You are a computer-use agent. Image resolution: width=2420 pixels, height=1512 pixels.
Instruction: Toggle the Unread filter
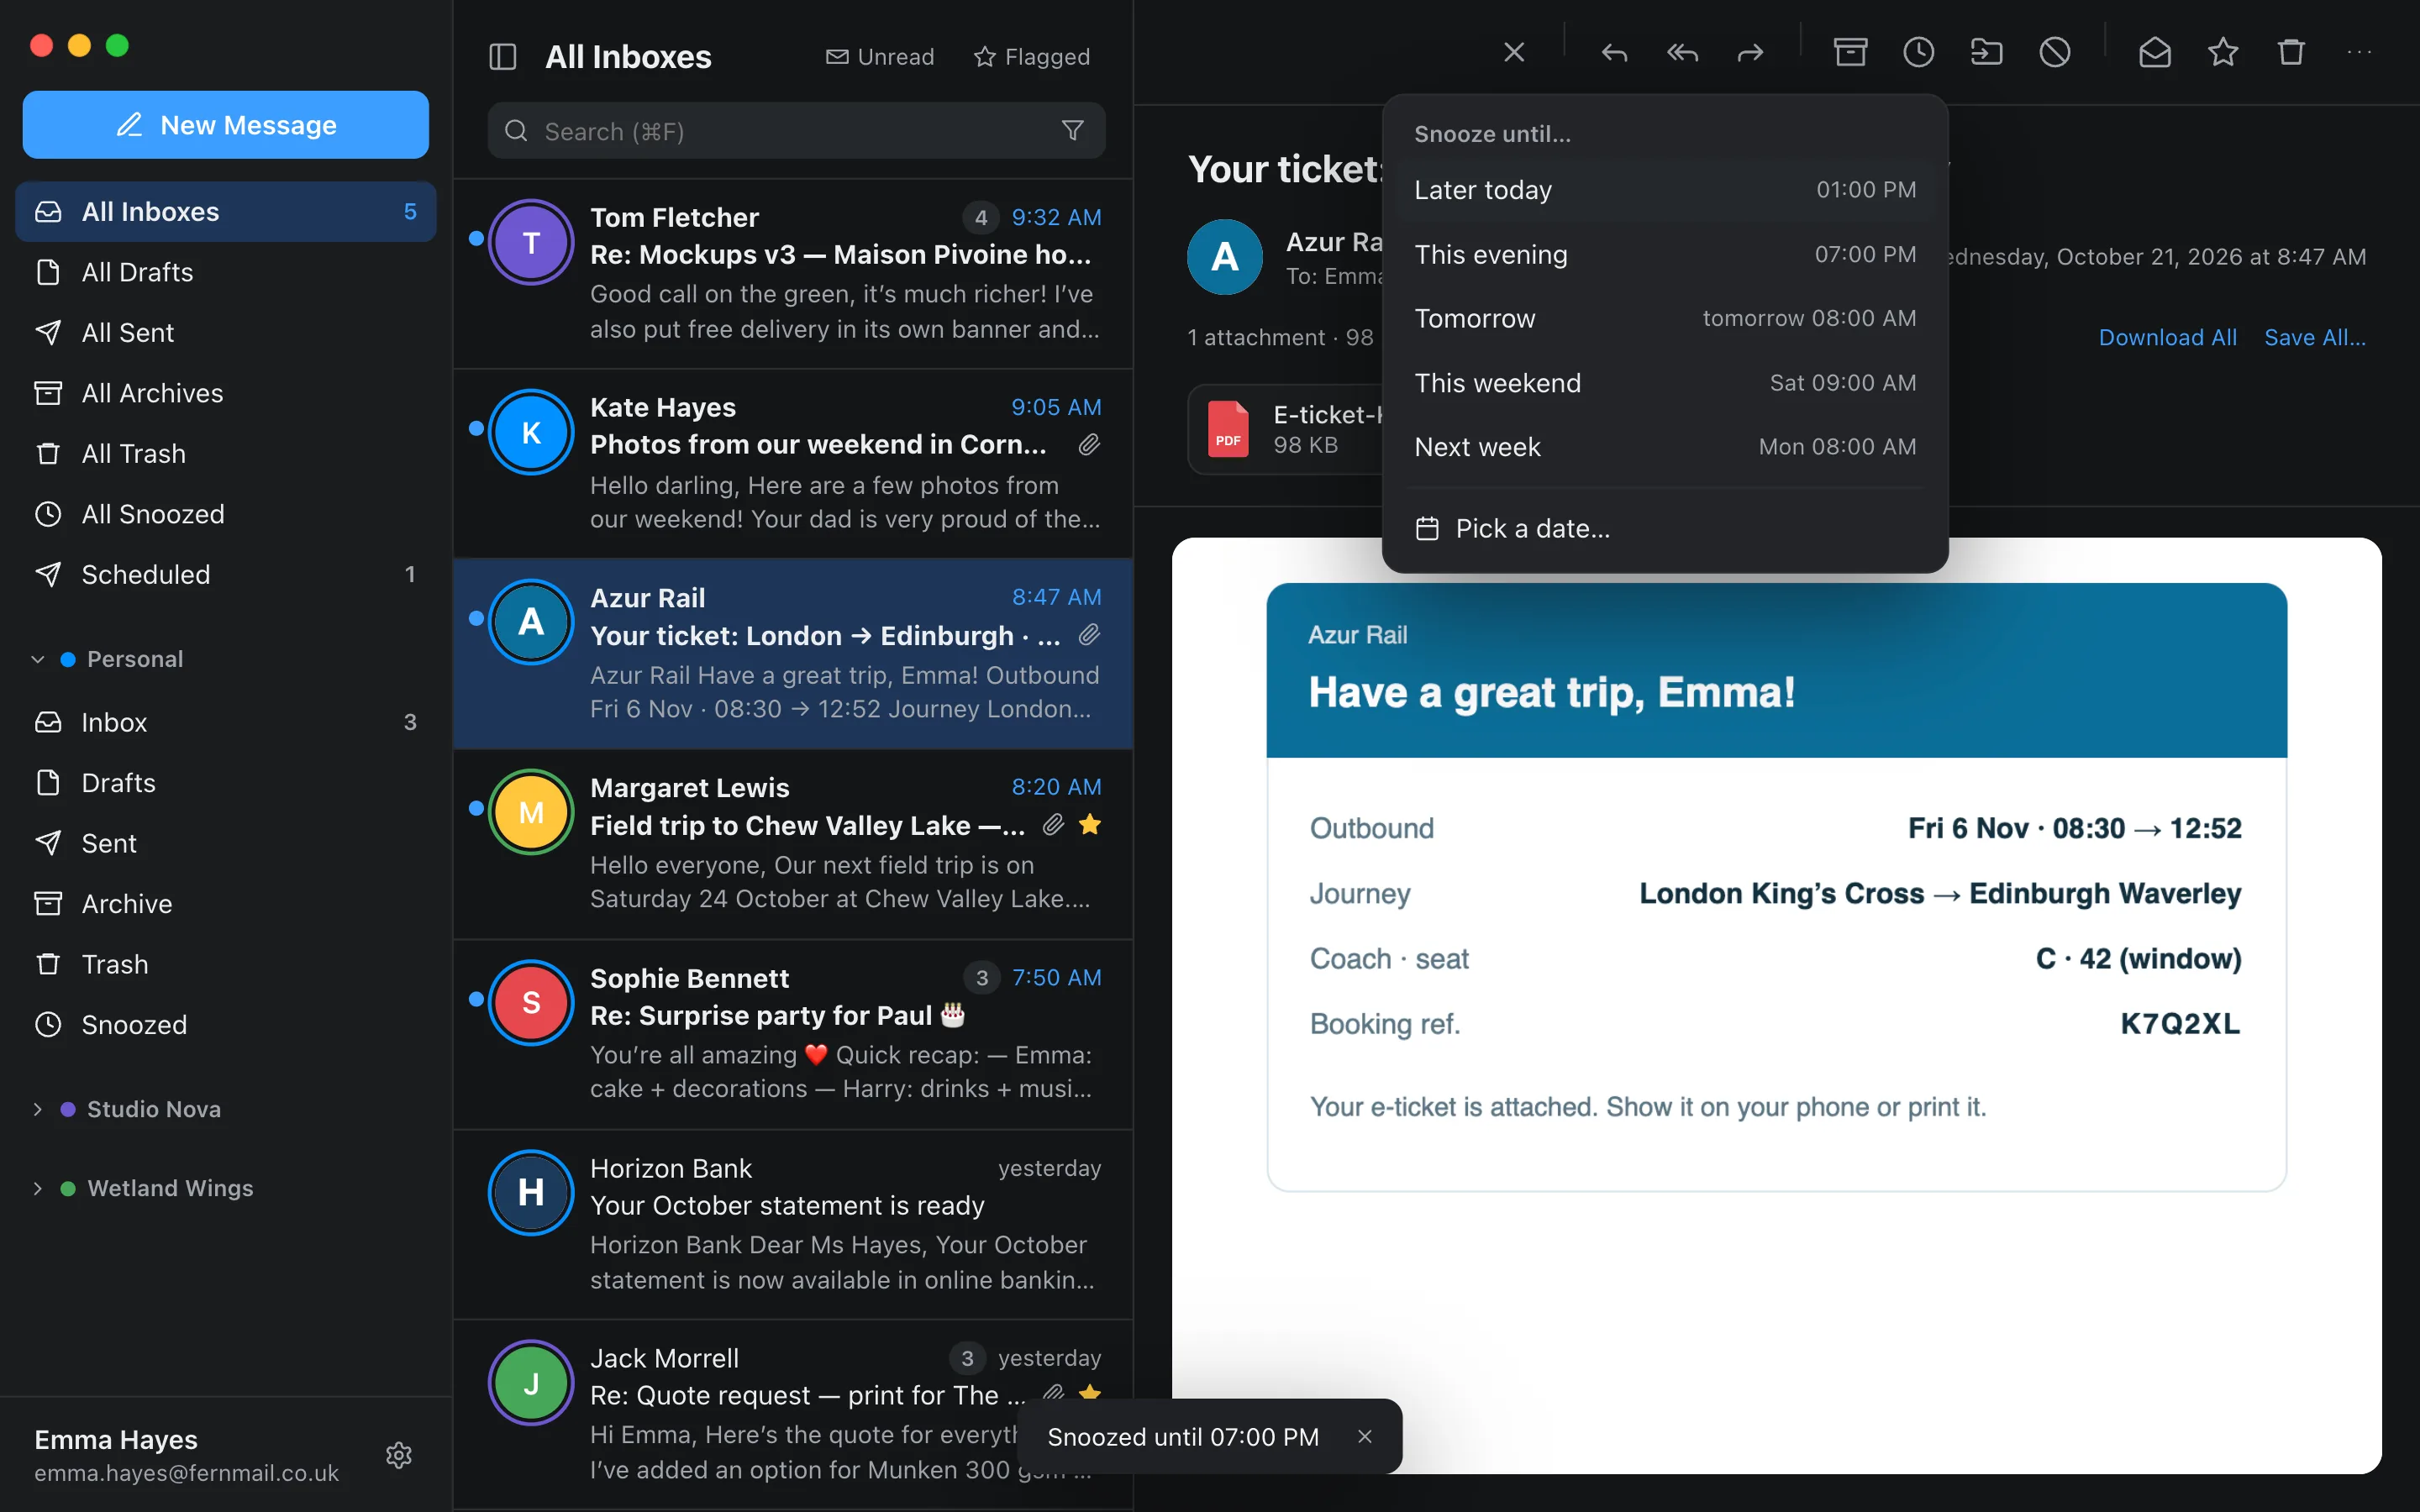click(x=880, y=57)
